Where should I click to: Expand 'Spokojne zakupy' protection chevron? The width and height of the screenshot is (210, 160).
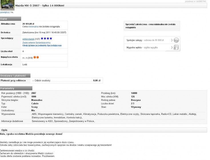point(172,40)
